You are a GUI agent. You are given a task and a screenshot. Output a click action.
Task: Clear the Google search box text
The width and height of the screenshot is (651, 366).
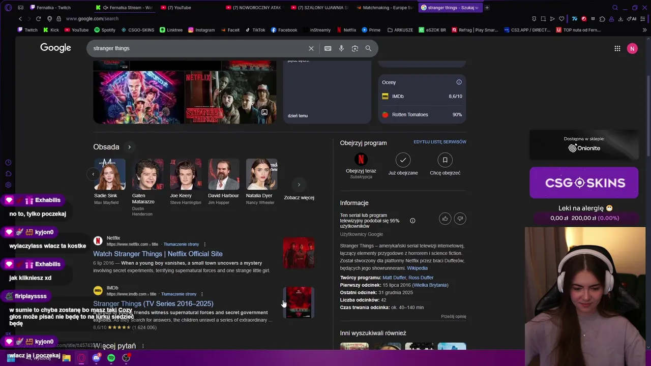point(311,48)
